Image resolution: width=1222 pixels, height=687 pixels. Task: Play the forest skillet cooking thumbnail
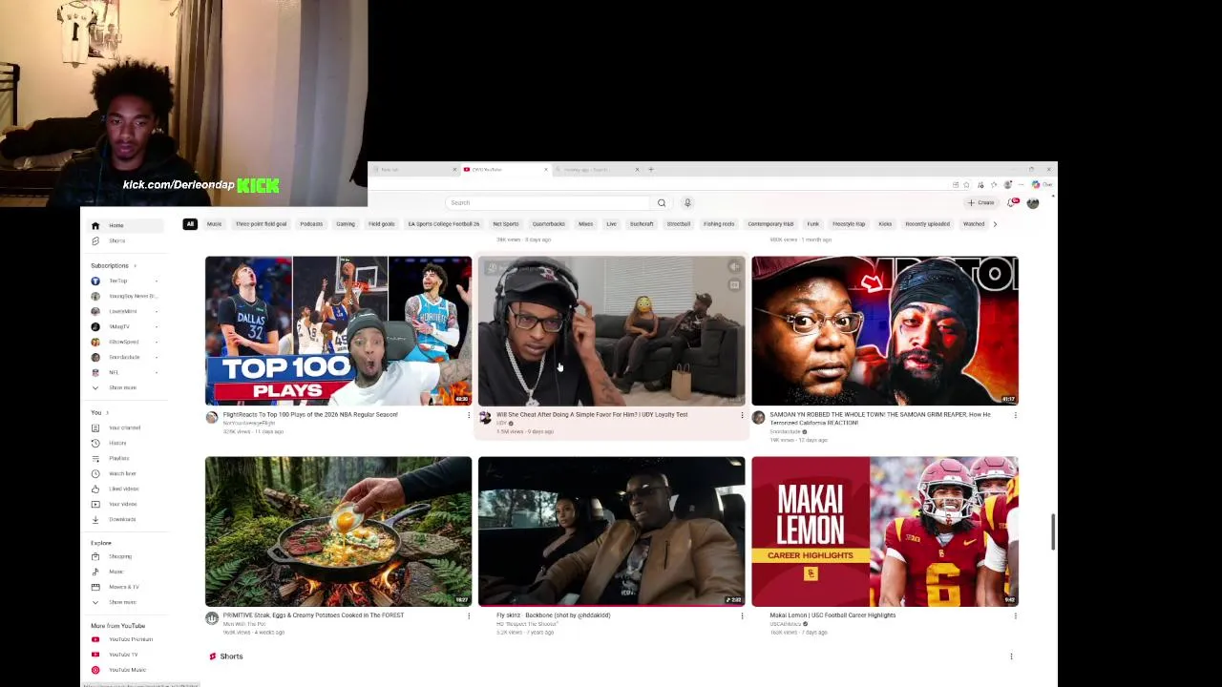coord(338,531)
